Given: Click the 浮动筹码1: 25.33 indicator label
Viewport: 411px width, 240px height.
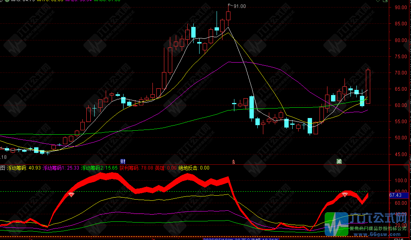Looking at the screenshot, I should tap(61, 168).
